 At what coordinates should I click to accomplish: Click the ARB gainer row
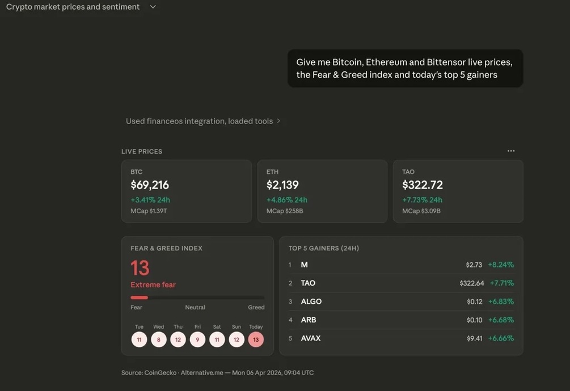pos(402,320)
